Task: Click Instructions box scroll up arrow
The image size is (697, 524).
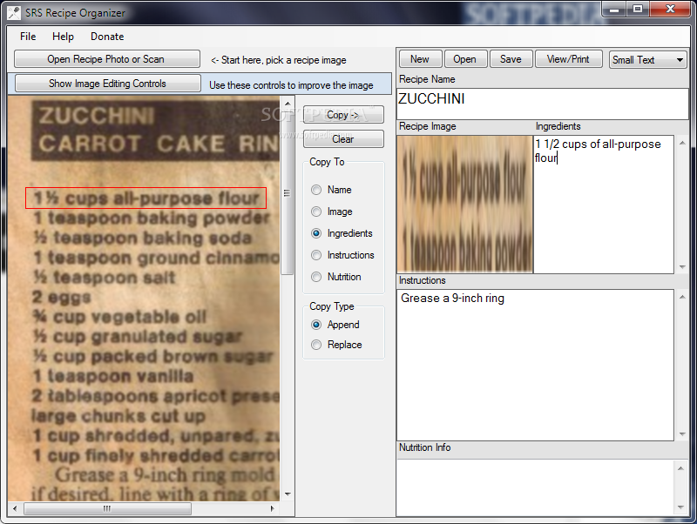Action: click(x=682, y=297)
